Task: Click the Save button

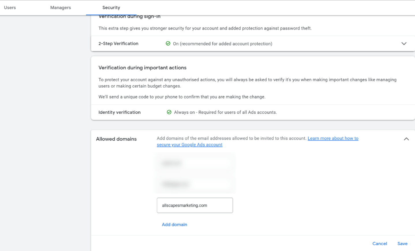Action: pyautogui.click(x=402, y=243)
